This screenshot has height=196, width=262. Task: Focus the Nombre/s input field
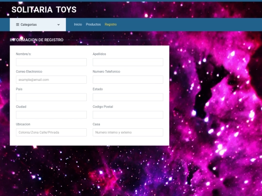coord(51,62)
